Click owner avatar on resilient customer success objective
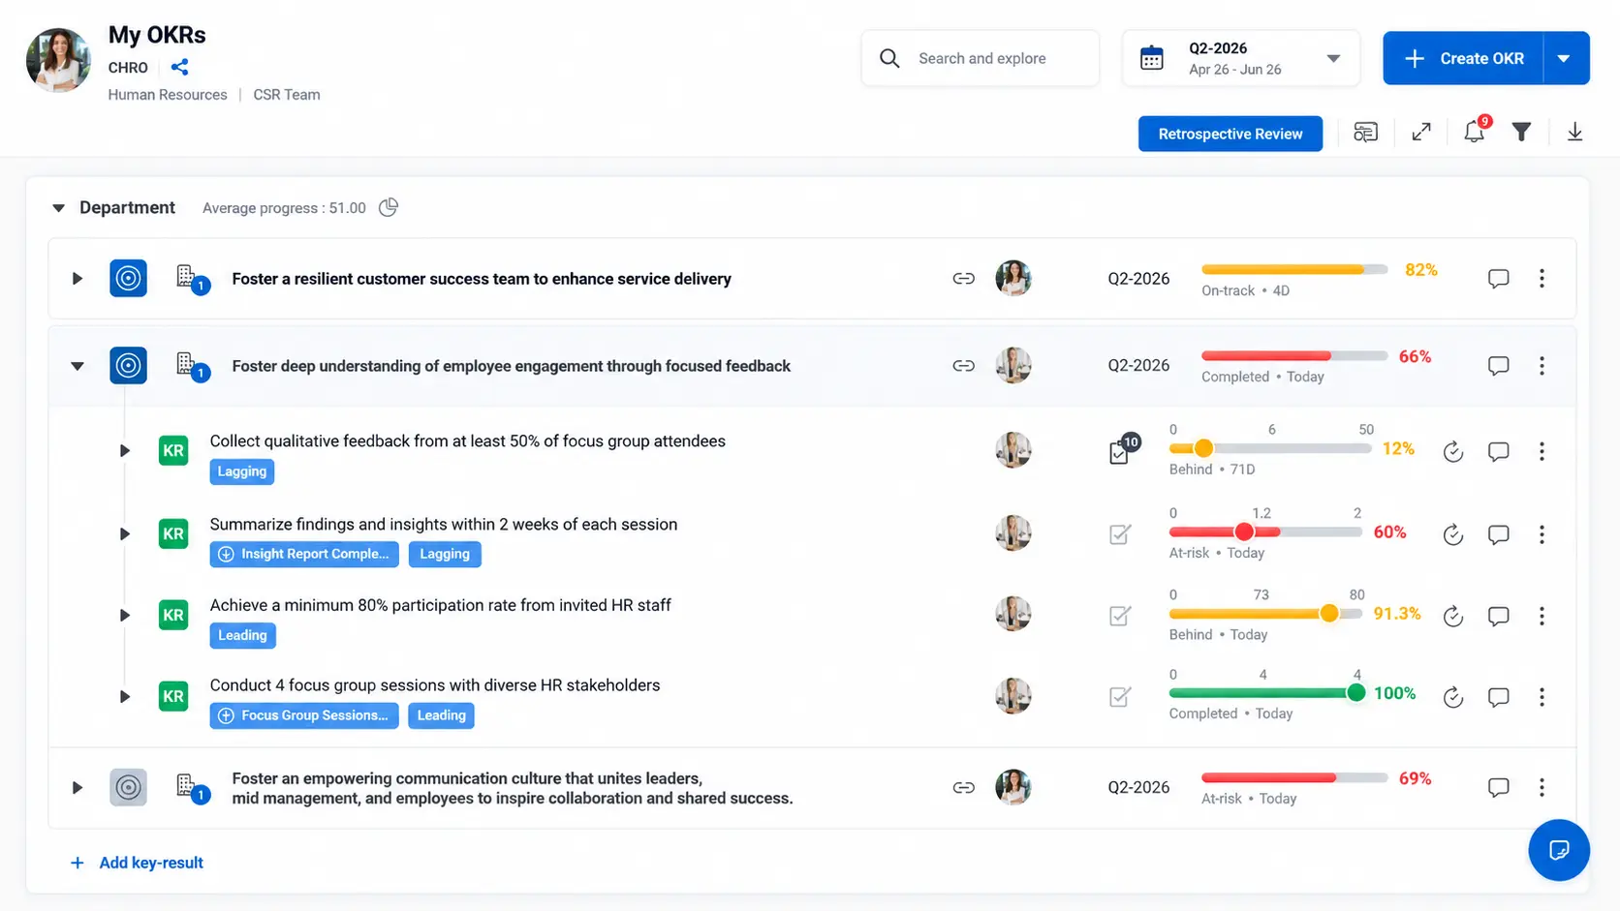Image resolution: width=1620 pixels, height=911 pixels. 1013,279
